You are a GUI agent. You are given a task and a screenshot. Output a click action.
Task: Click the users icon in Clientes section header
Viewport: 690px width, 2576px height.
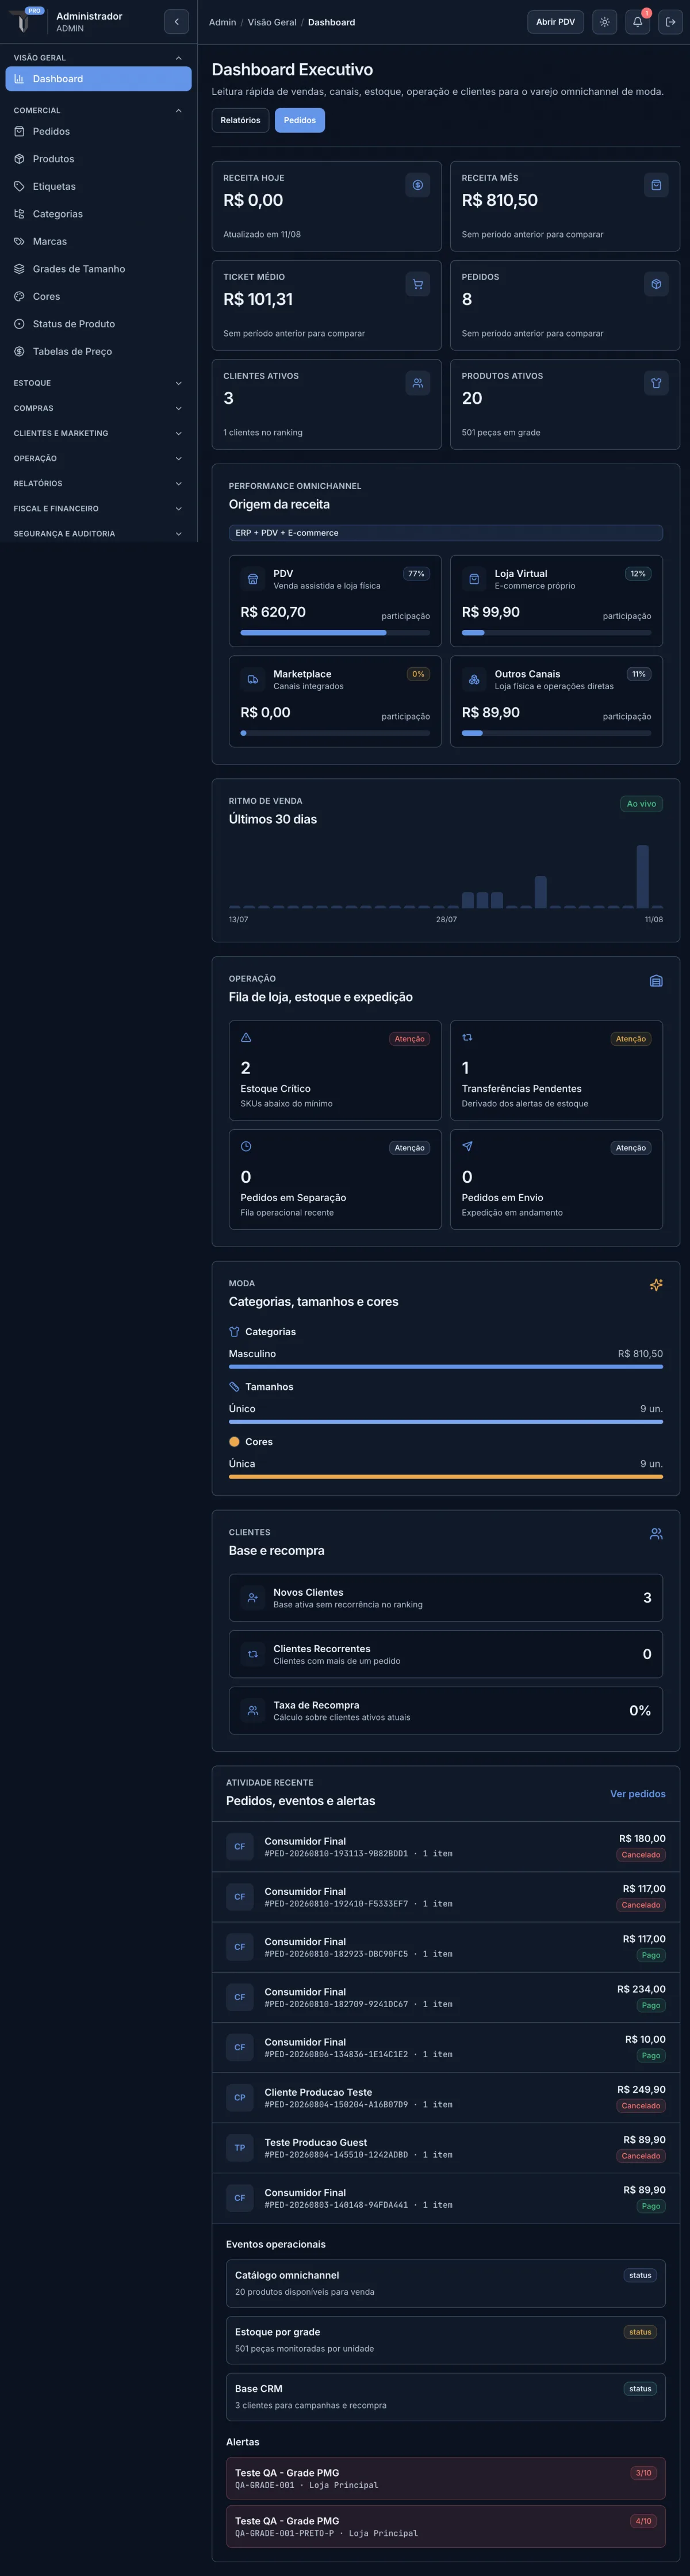656,1534
